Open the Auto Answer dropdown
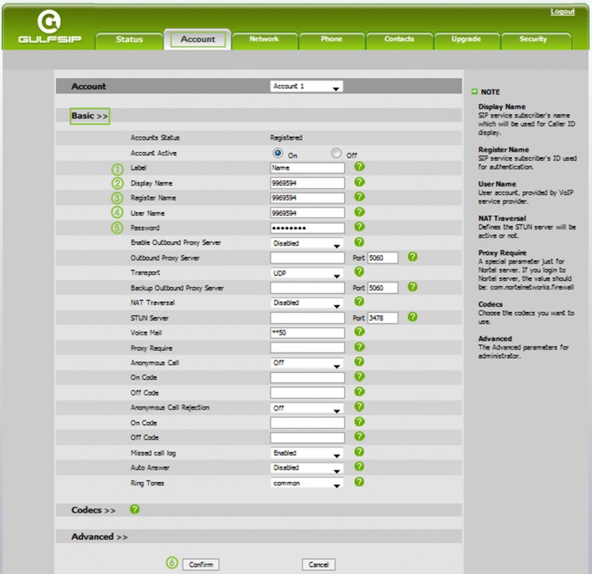 pyautogui.click(x=307, y=468)
